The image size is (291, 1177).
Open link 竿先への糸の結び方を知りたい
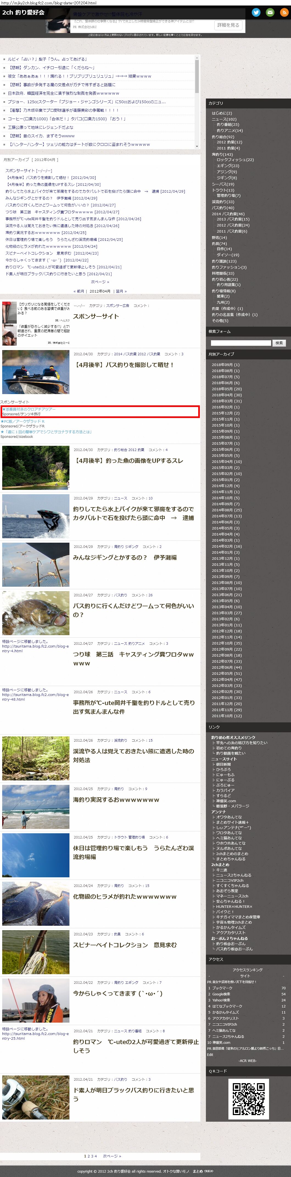[x=242, y=743]
